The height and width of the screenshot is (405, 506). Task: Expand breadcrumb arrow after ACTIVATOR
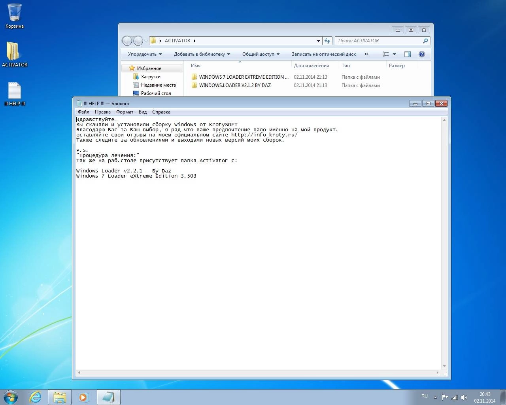pos(195,41)
